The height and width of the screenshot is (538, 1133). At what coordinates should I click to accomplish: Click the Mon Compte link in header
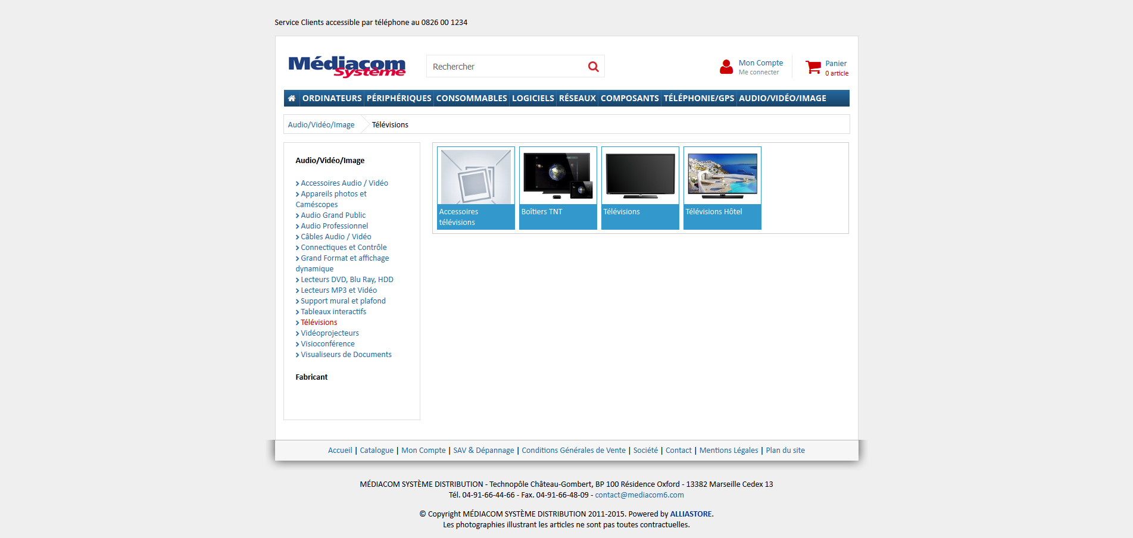tap(761, 62)
